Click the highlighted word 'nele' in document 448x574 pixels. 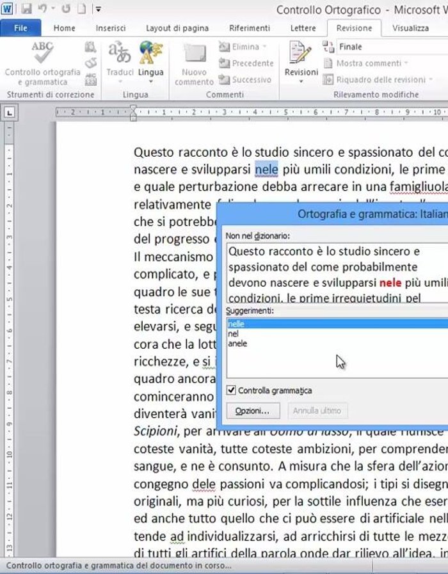coord(266,170)
